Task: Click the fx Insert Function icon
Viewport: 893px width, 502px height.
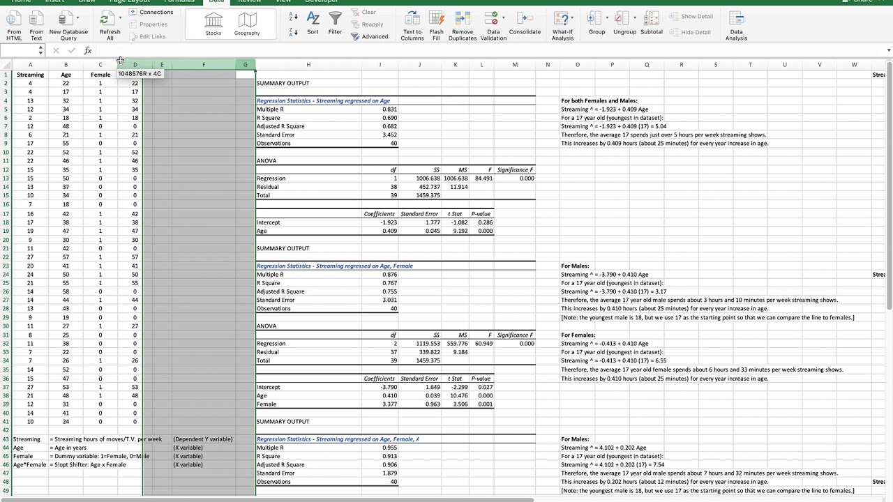Action: [x=88, y=51]
